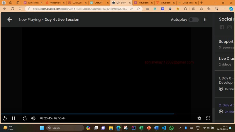This screenshot has height=132, width=235.
Task: Click the address bar URL
Action: click(80, 9)
